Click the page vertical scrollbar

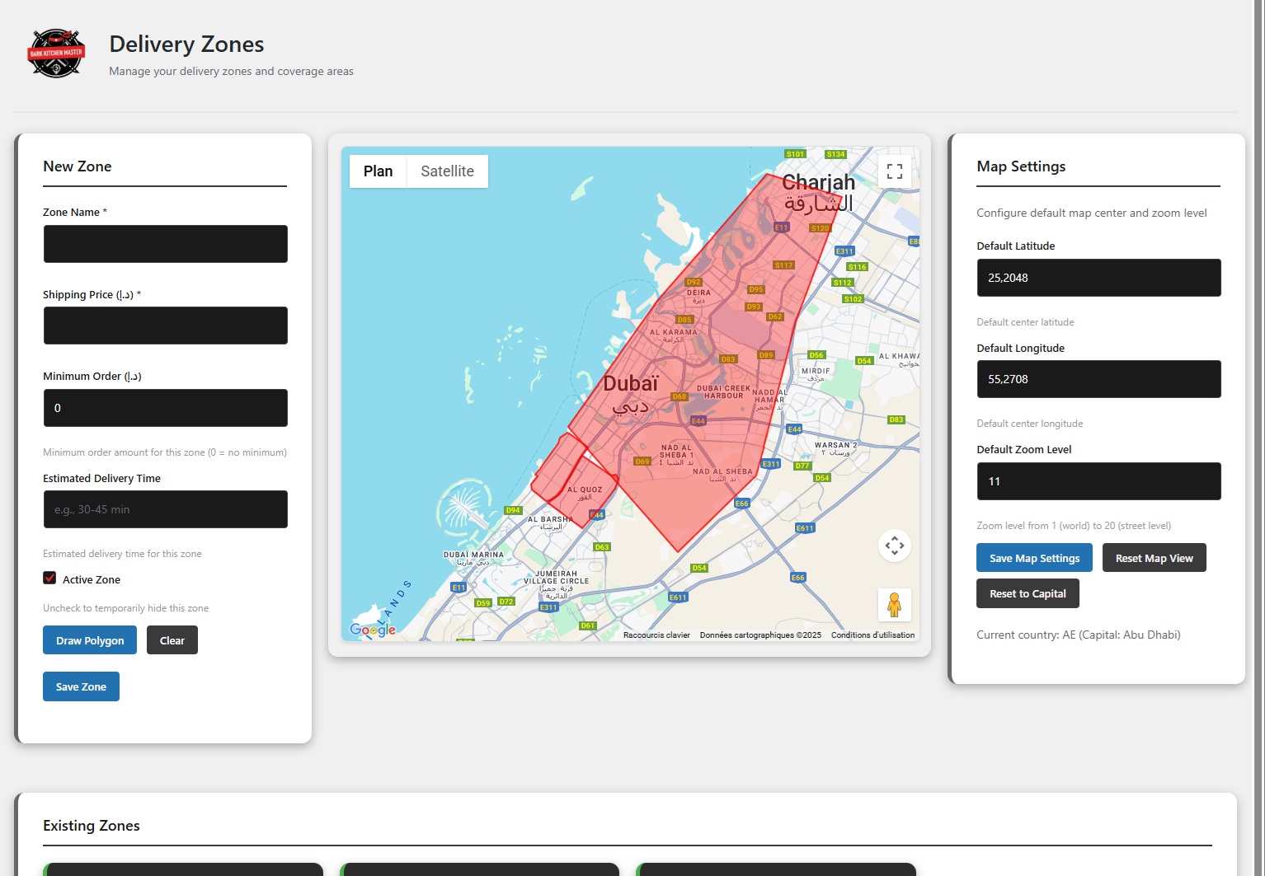1258,438
